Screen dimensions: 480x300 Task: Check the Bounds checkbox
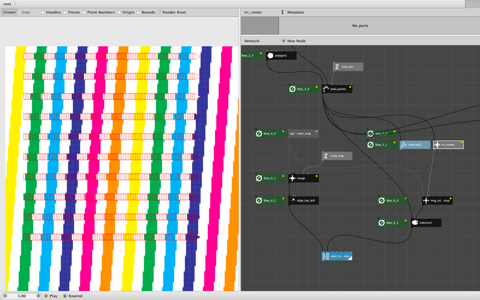pos(138,12)
